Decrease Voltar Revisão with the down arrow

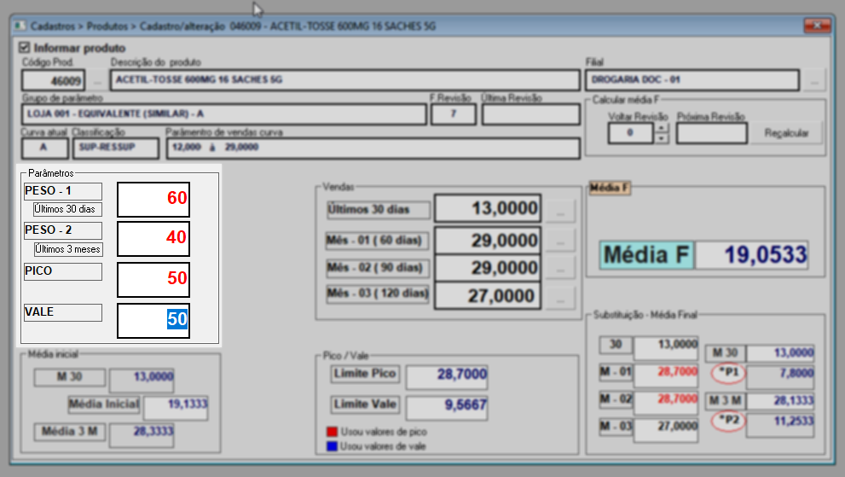[x=661, y=138]
